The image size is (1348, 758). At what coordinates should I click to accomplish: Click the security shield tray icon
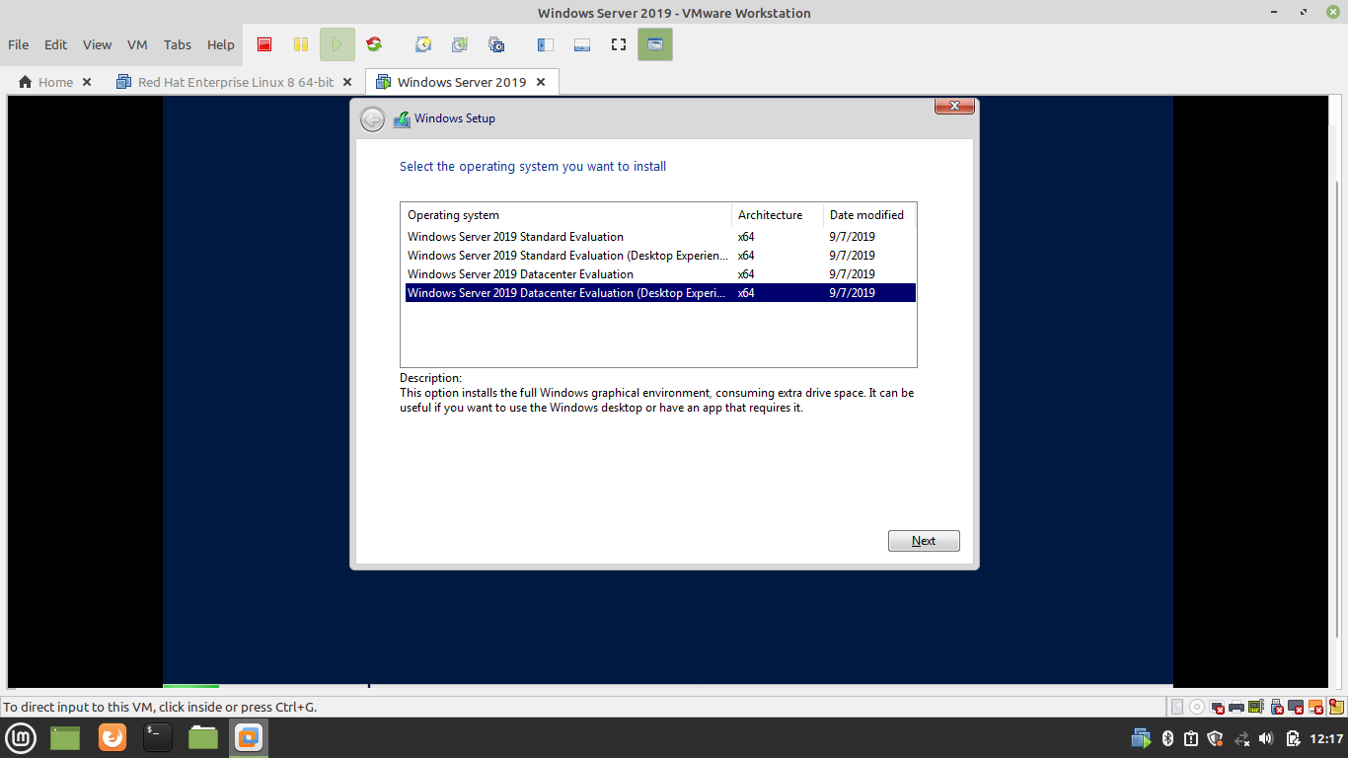[x=1216, y=738]
